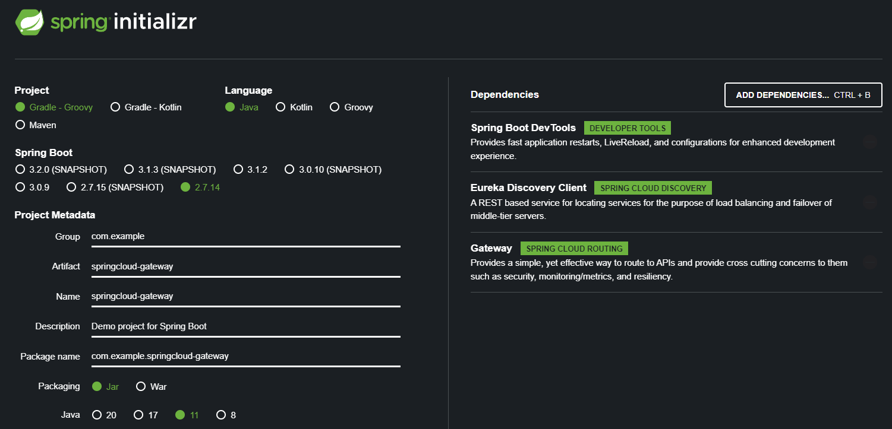This screenshot has height=429, width=892.
Task: Click the Gateway dependency title
Action: pos(491,249)
